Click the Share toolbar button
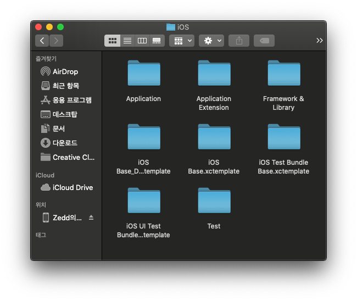 tap(239, 41)
